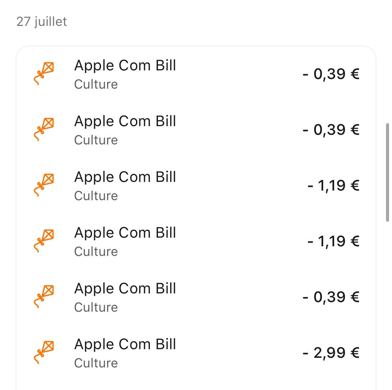Open the first Apple Com Bill transaction
The image size is (392, 390).
tap(125, 66)
